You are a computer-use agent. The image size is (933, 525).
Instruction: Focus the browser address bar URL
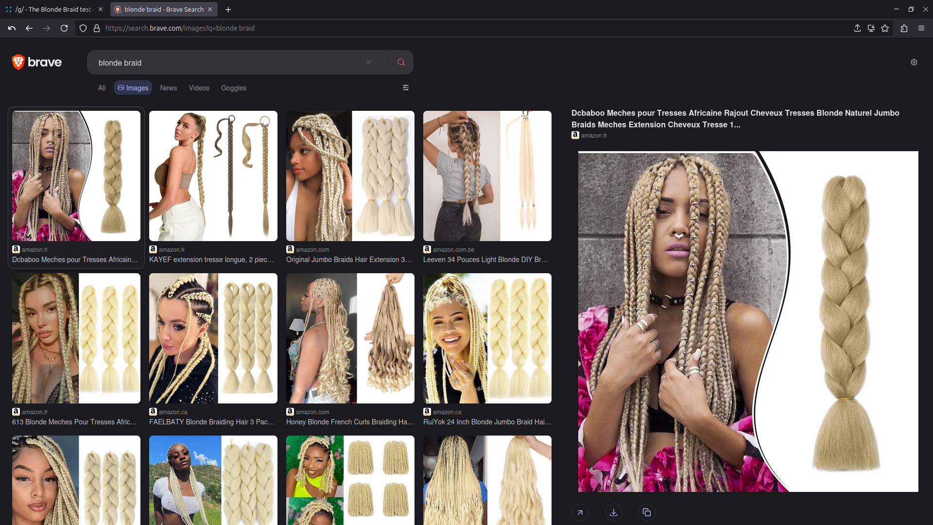(x=180, y=28)
